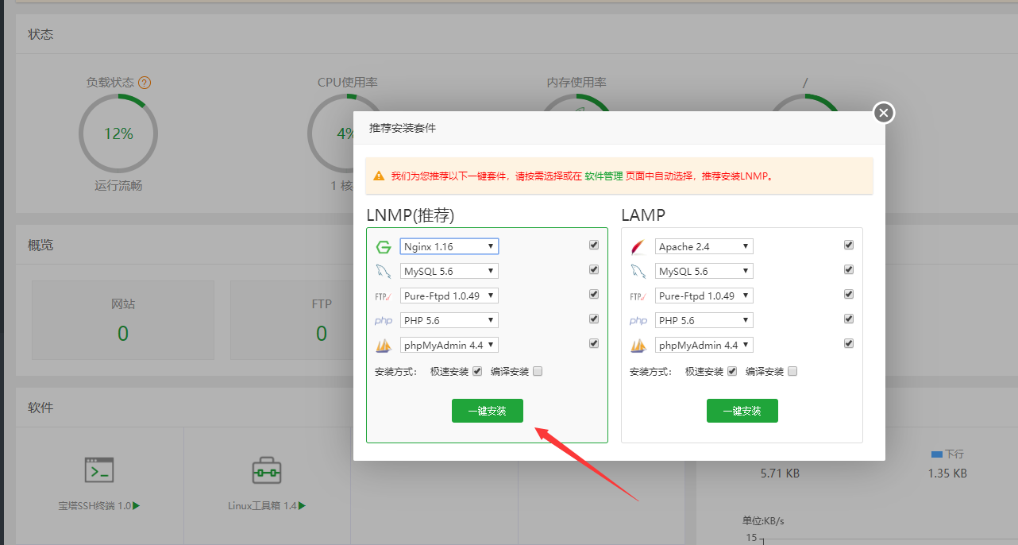This screenshot has height=545, width=1018.
Task: Click the 负载状态 12% gauge
Action: click(x=118, y=133)
